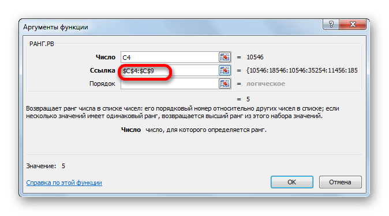Screen dimensions: 389x216
Task: Cancel with the Отмена button
Action: [340, 182]
